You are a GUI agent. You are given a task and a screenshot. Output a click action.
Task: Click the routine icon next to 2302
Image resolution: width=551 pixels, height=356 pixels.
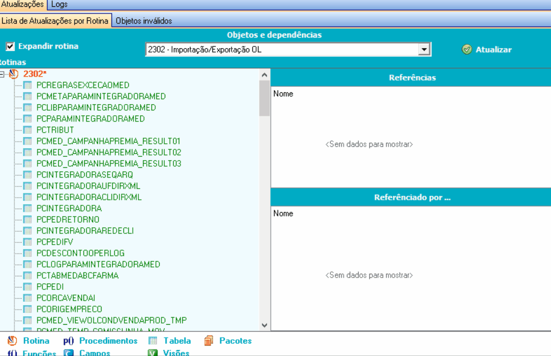(13, 74)
